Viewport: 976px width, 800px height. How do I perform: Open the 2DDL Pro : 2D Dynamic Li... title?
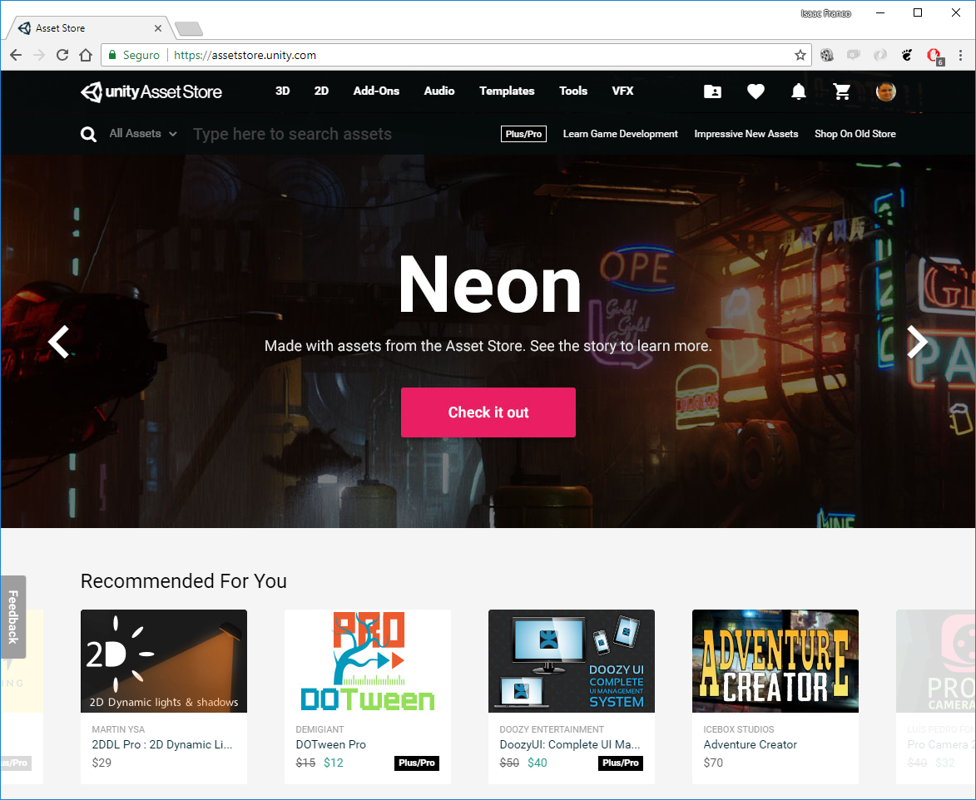pyautogui.click(x=162, y=744)
